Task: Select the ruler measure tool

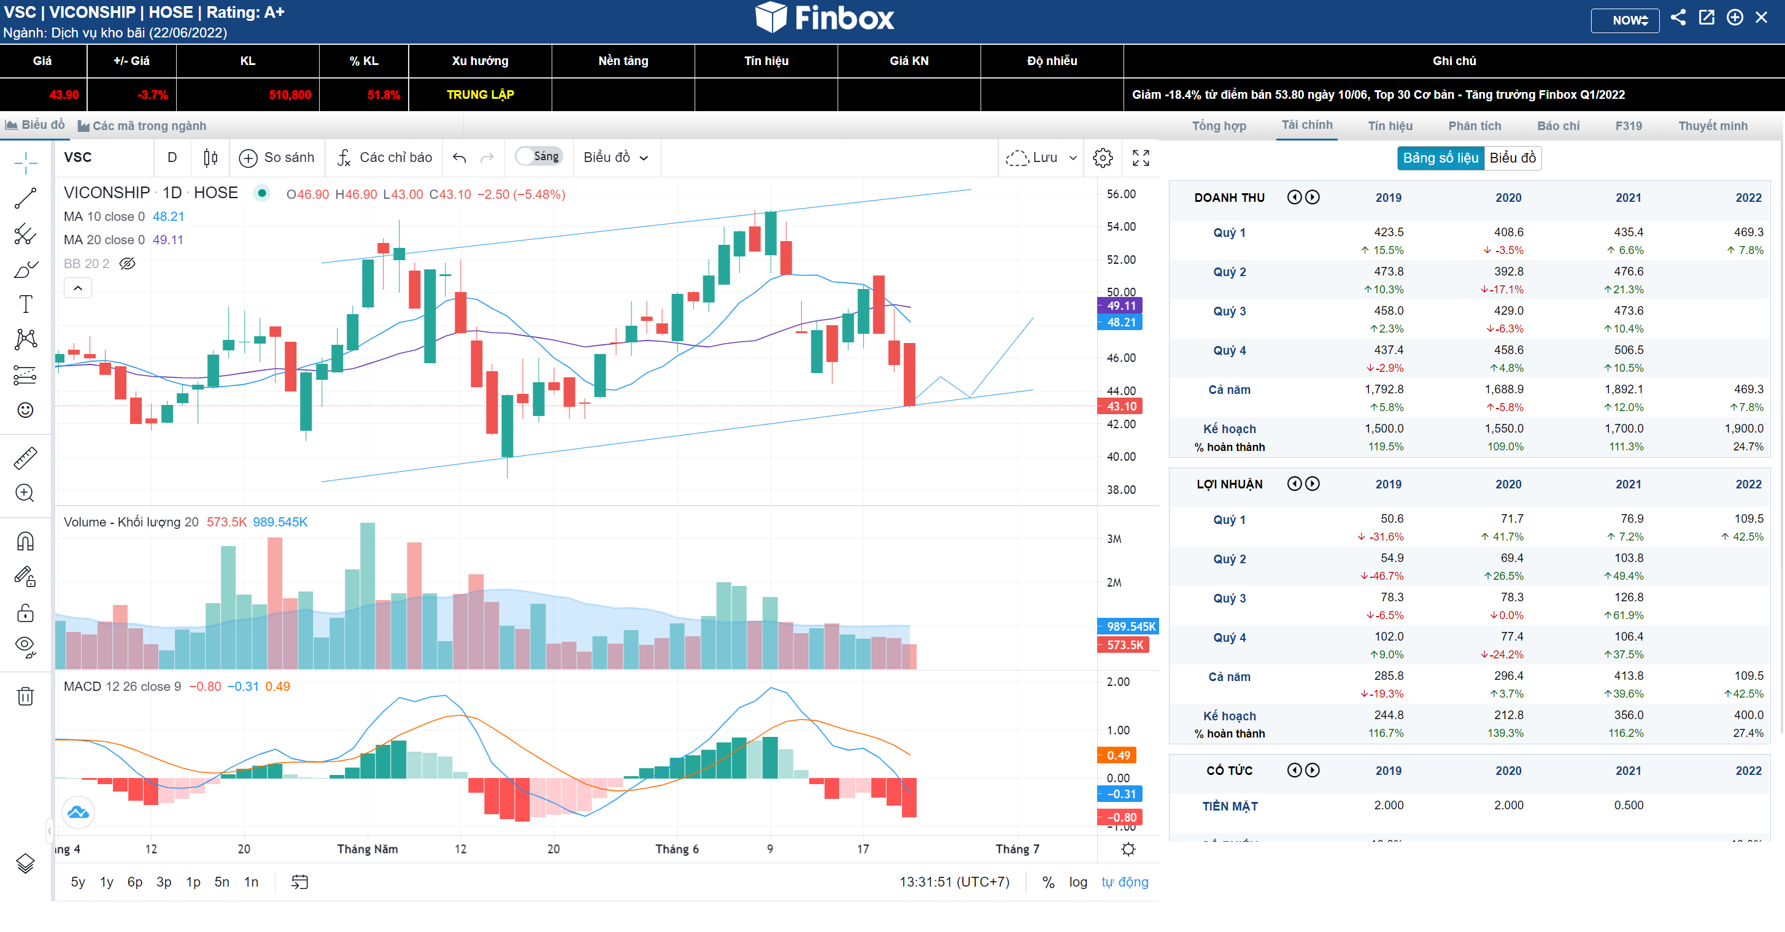Action: coord(26,458)
